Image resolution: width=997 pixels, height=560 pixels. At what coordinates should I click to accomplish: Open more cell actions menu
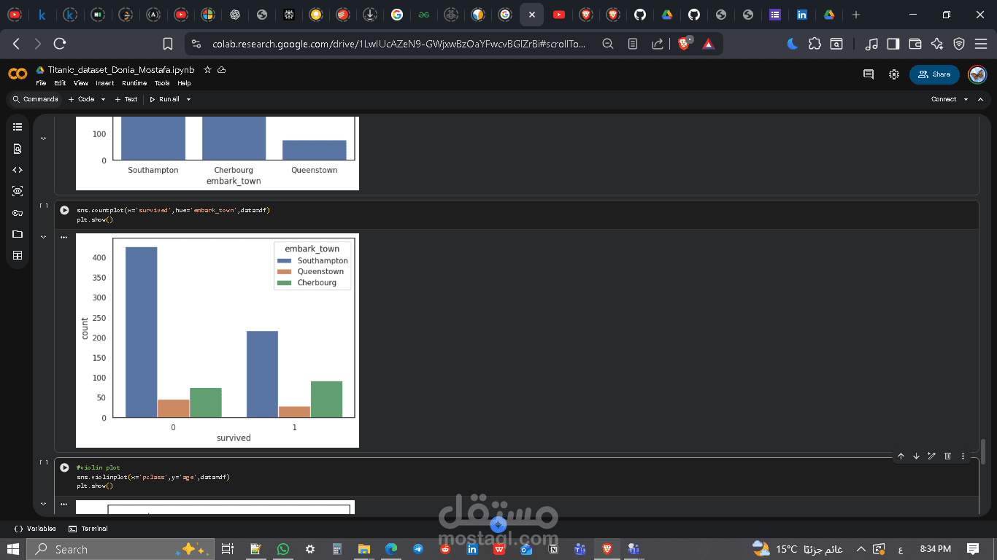pos(963,456)
